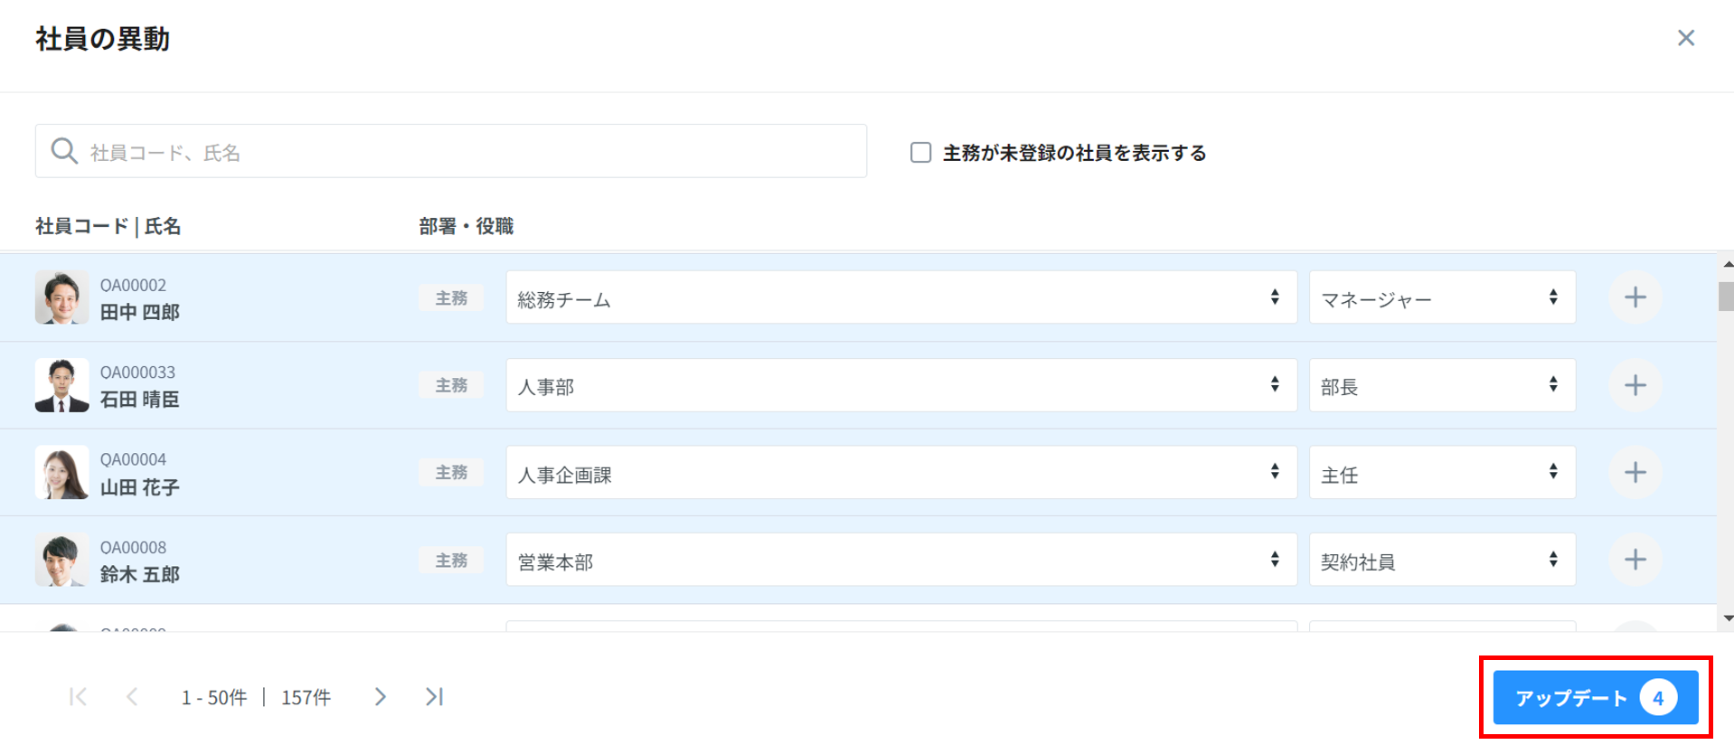Go to the next page of employees
Viewport: 1734px width, 745px height.
click(x=381, y=696)
